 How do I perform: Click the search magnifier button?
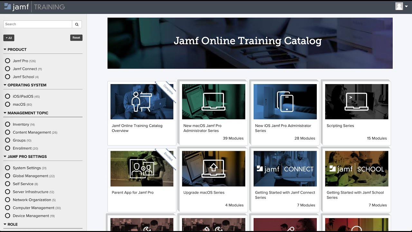[x=77, y=24]
